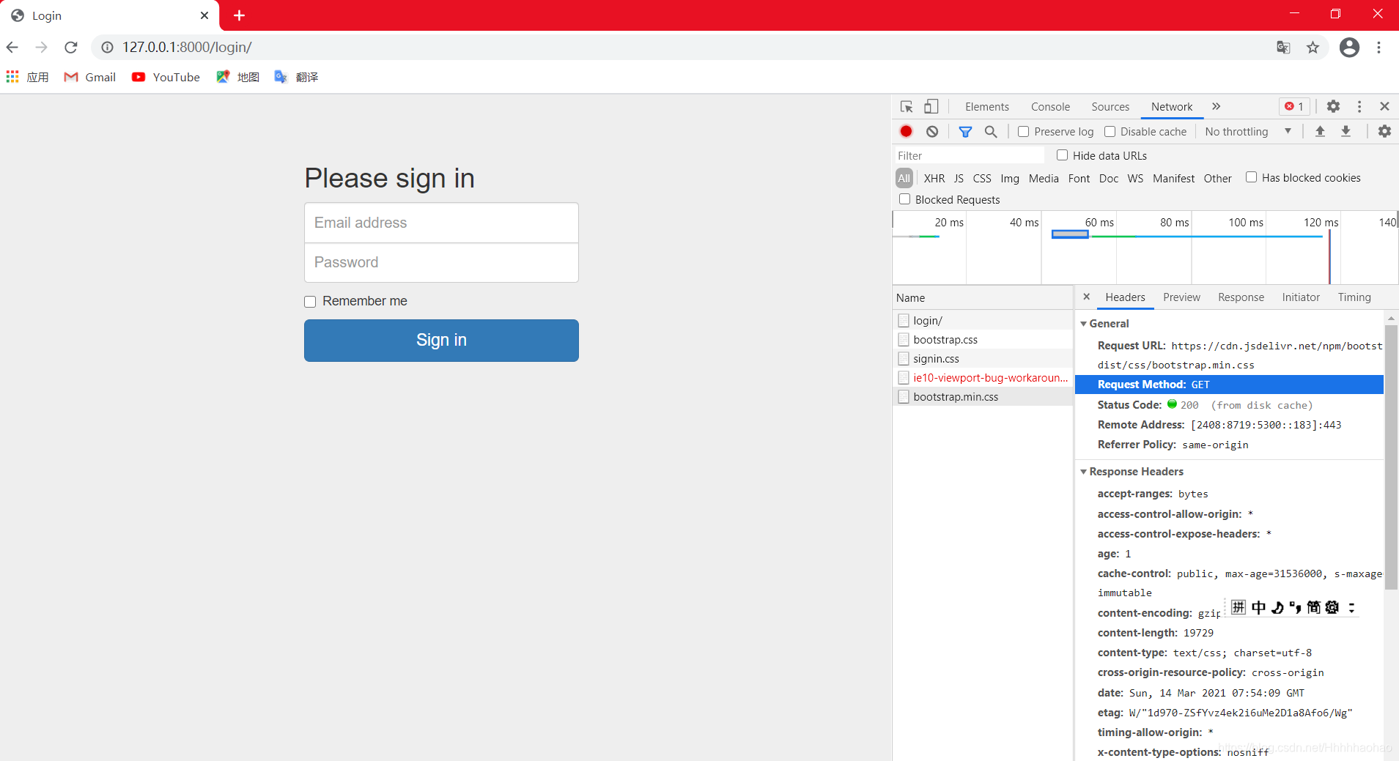This screenshot has height=761, width=1399.
Task: Click the export HAR download arrow
Action: [1346, 132]
